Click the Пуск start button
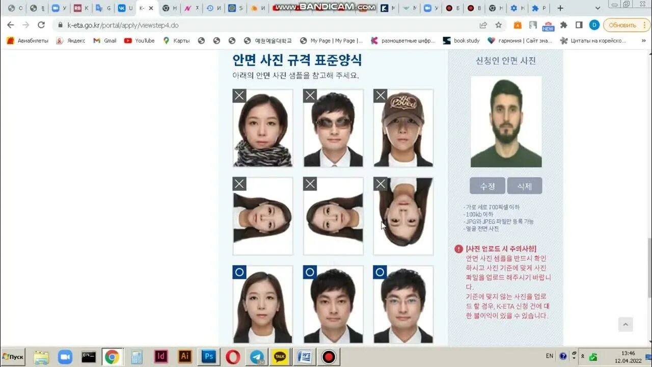Image resolution: width=652 pixels, height=367 pixels. pos(14,356)
